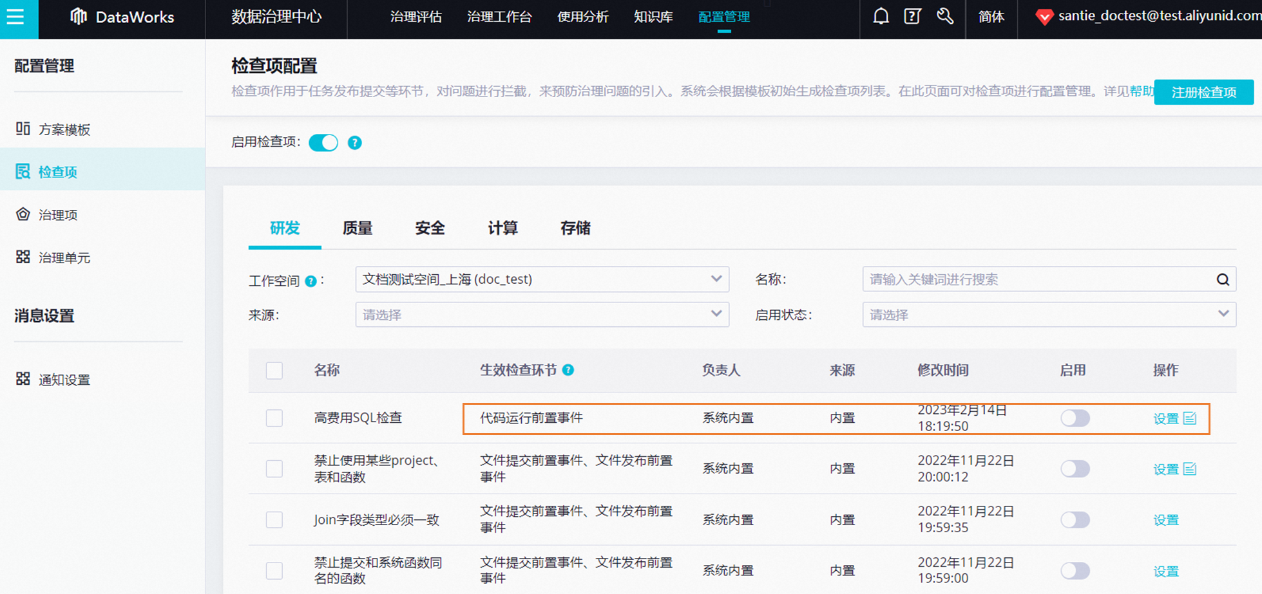This screenshot has width=1262, height=594.
Task: Click the 治理单元 sidebar icon
Action: coord(23,257)
